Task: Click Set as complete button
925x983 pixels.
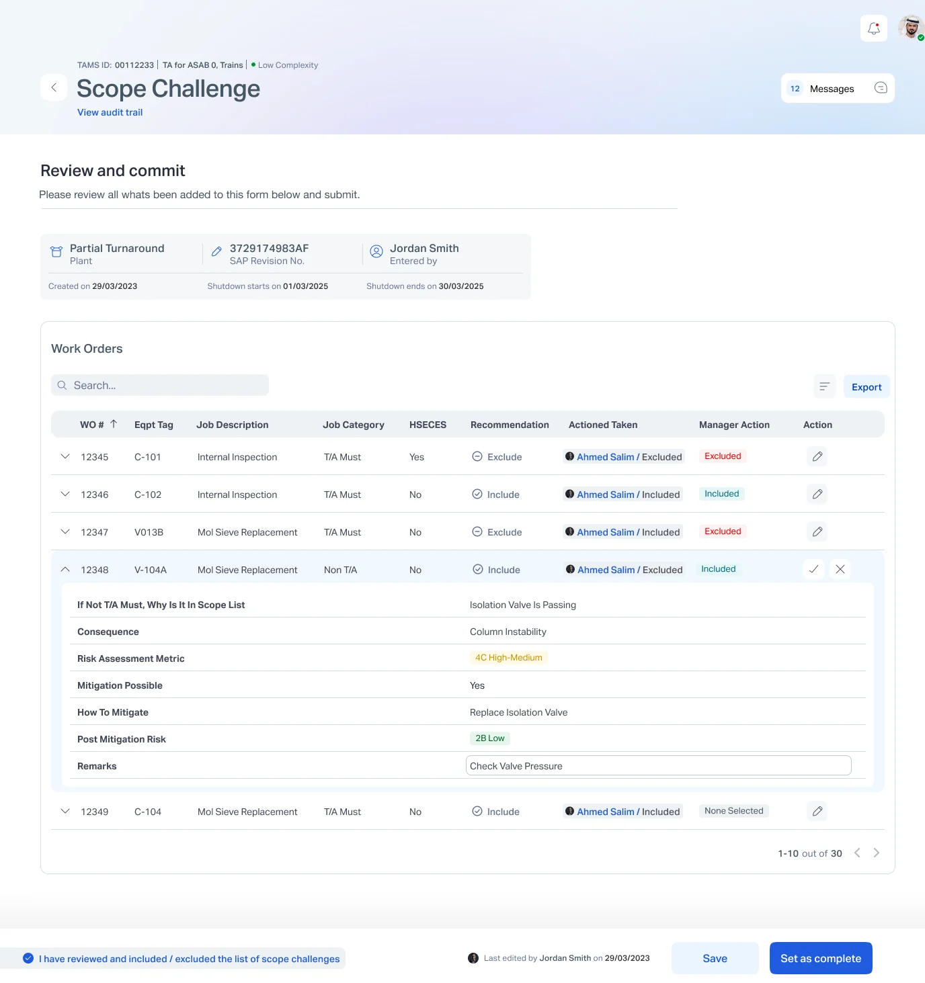Action: pyautogui.click(x=821, y=958)
